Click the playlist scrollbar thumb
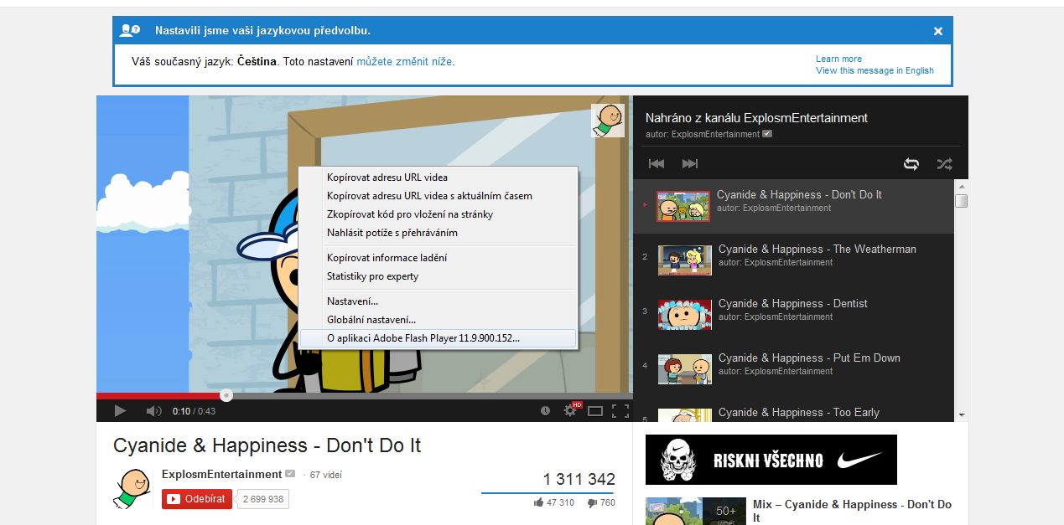The image size is (1064, 525). point(962,201)
